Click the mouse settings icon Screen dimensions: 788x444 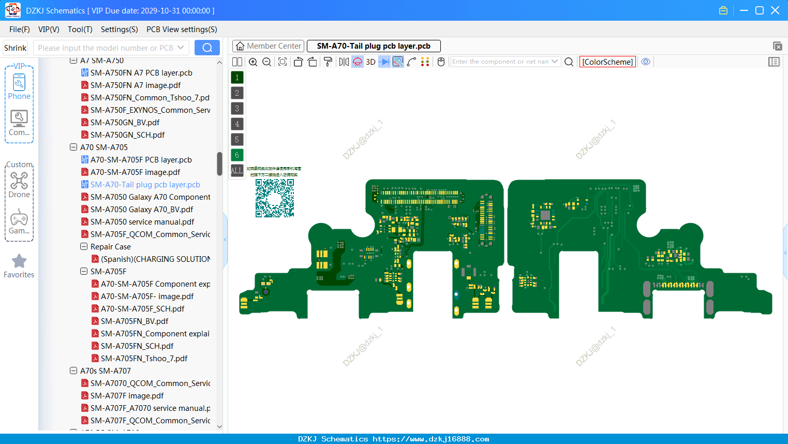pyautogui.click(x=441, y=62)
